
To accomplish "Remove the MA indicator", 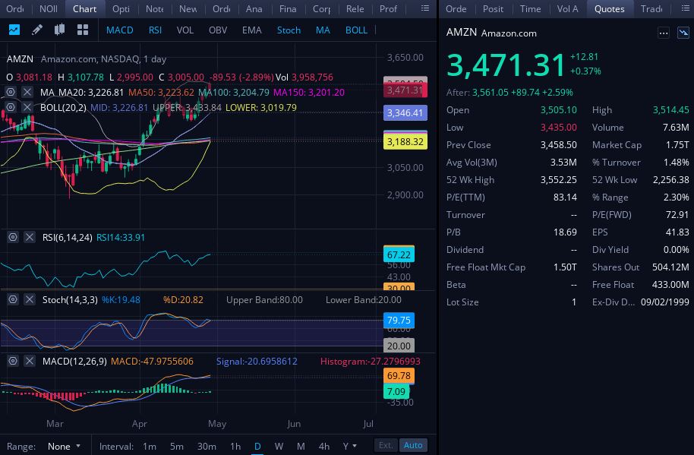I will click(x=27, y=92).
